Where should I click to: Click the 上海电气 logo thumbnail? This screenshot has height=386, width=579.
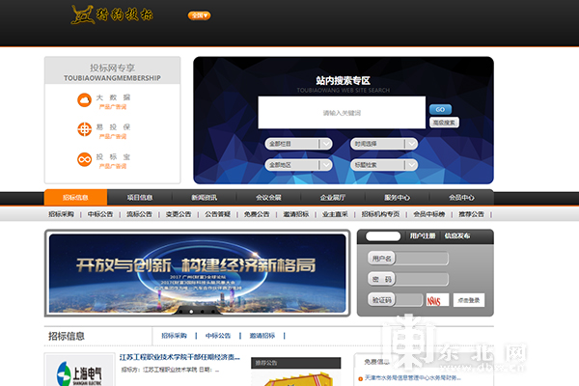(79, 371)
